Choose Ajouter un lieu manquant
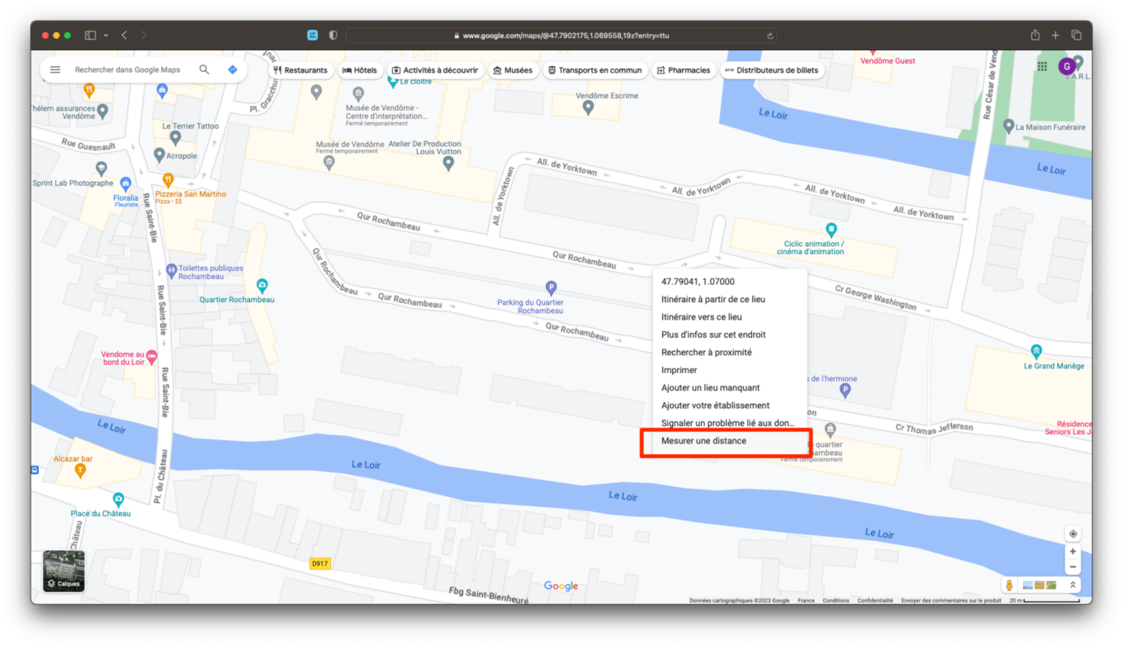This screenshot has height=645, width=1123. [x=710, y=387]
